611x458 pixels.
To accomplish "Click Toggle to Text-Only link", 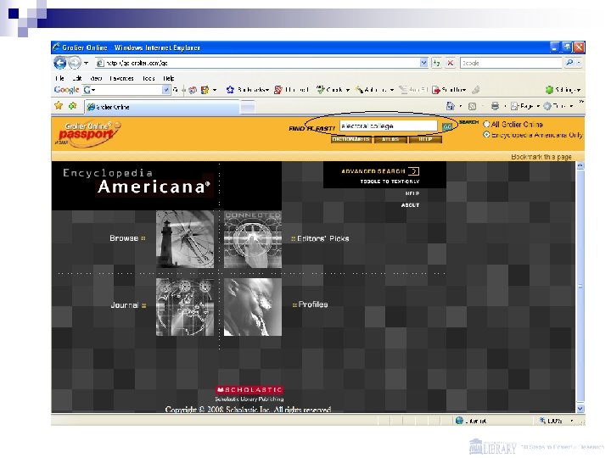I will point(390,182).
